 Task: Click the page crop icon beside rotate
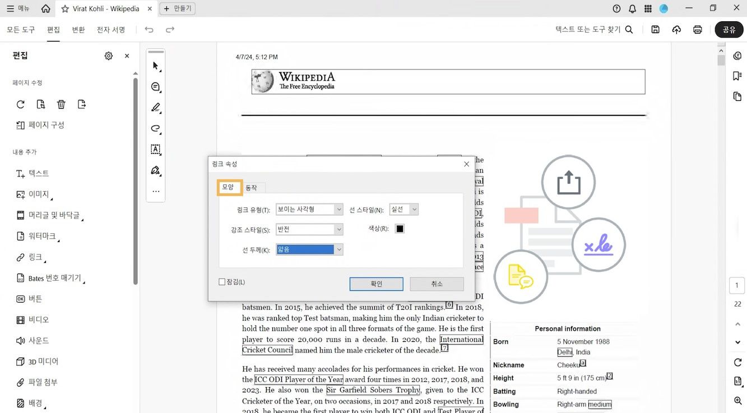(41, 104)
